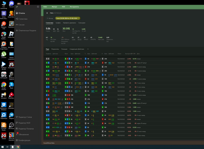
Task: Select the Статистика report tab
Action: pyautogui.click(x=50, y=23)
